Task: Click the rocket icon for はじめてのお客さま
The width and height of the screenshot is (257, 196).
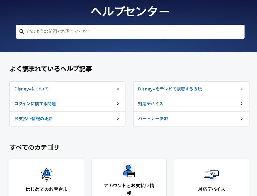Action: click(x=47, y=175)
